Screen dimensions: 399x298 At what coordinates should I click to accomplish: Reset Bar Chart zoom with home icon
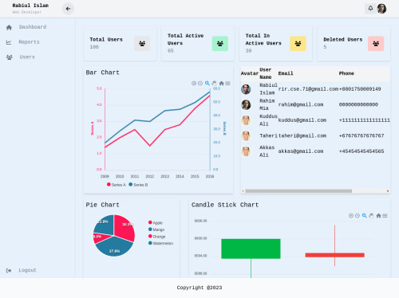click(x=221, y=84)
